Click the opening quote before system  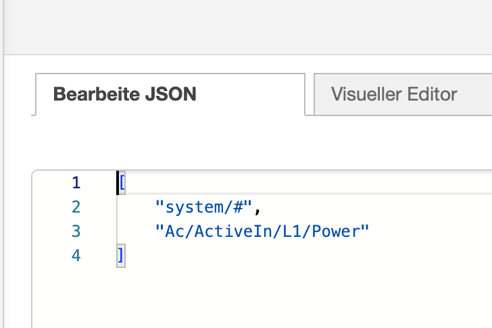tap(159, 204)
